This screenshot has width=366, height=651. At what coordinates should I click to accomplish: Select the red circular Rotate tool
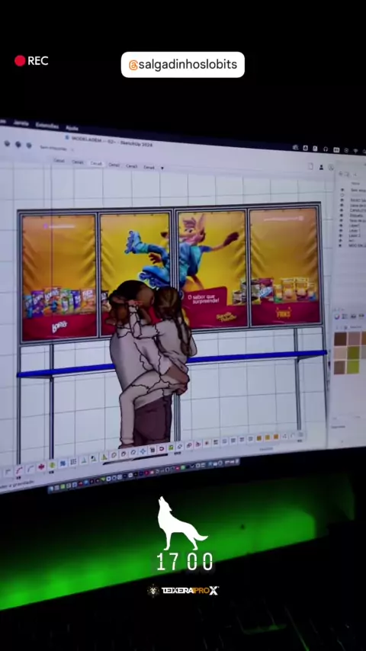[x=161, y=449]
